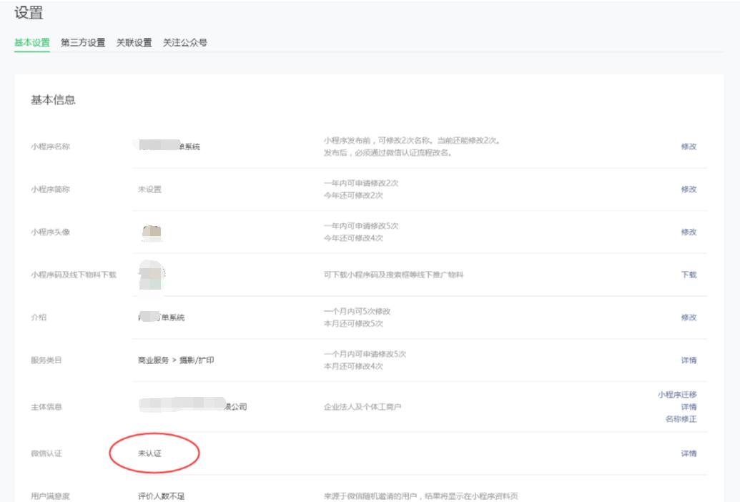Go to the 关注公众号 tab

click(x=184, y=43)
